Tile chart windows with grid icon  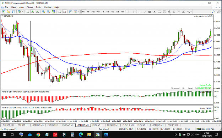tap(53, 12)
